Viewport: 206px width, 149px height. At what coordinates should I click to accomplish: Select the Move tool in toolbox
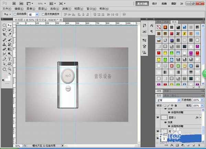tap(10, 25)
